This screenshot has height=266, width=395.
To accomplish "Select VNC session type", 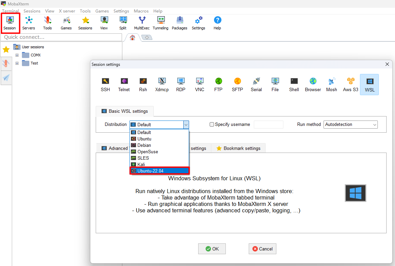I will tap(200, 84).
